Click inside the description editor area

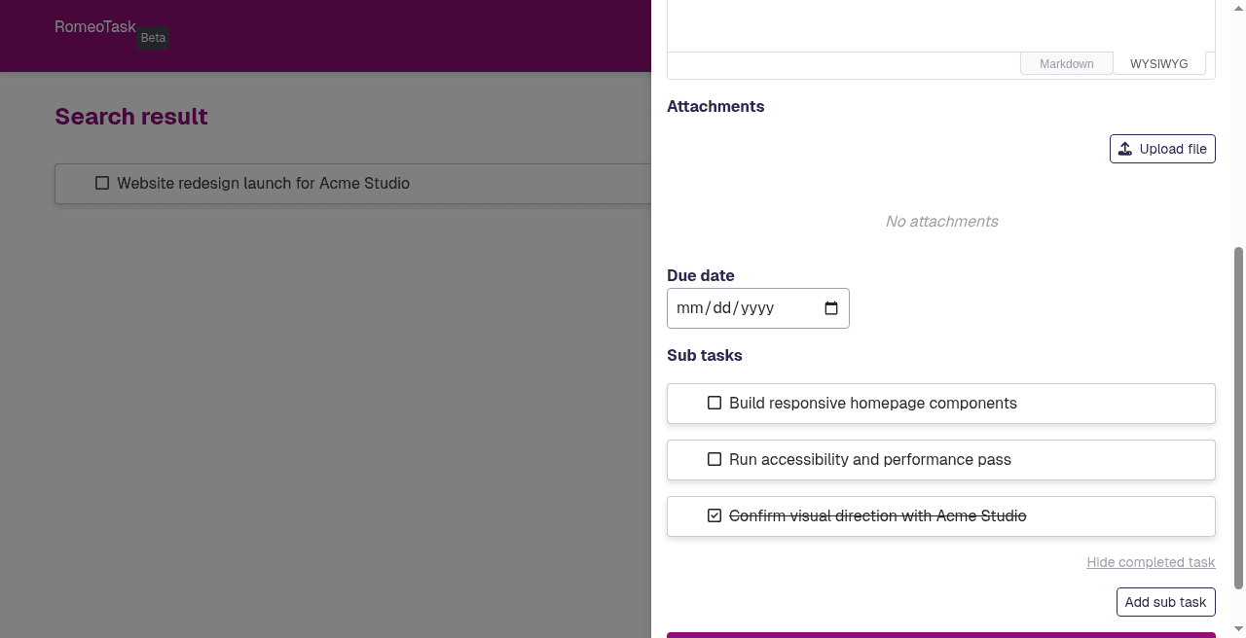pyautogui.click(x=940, y=25)
